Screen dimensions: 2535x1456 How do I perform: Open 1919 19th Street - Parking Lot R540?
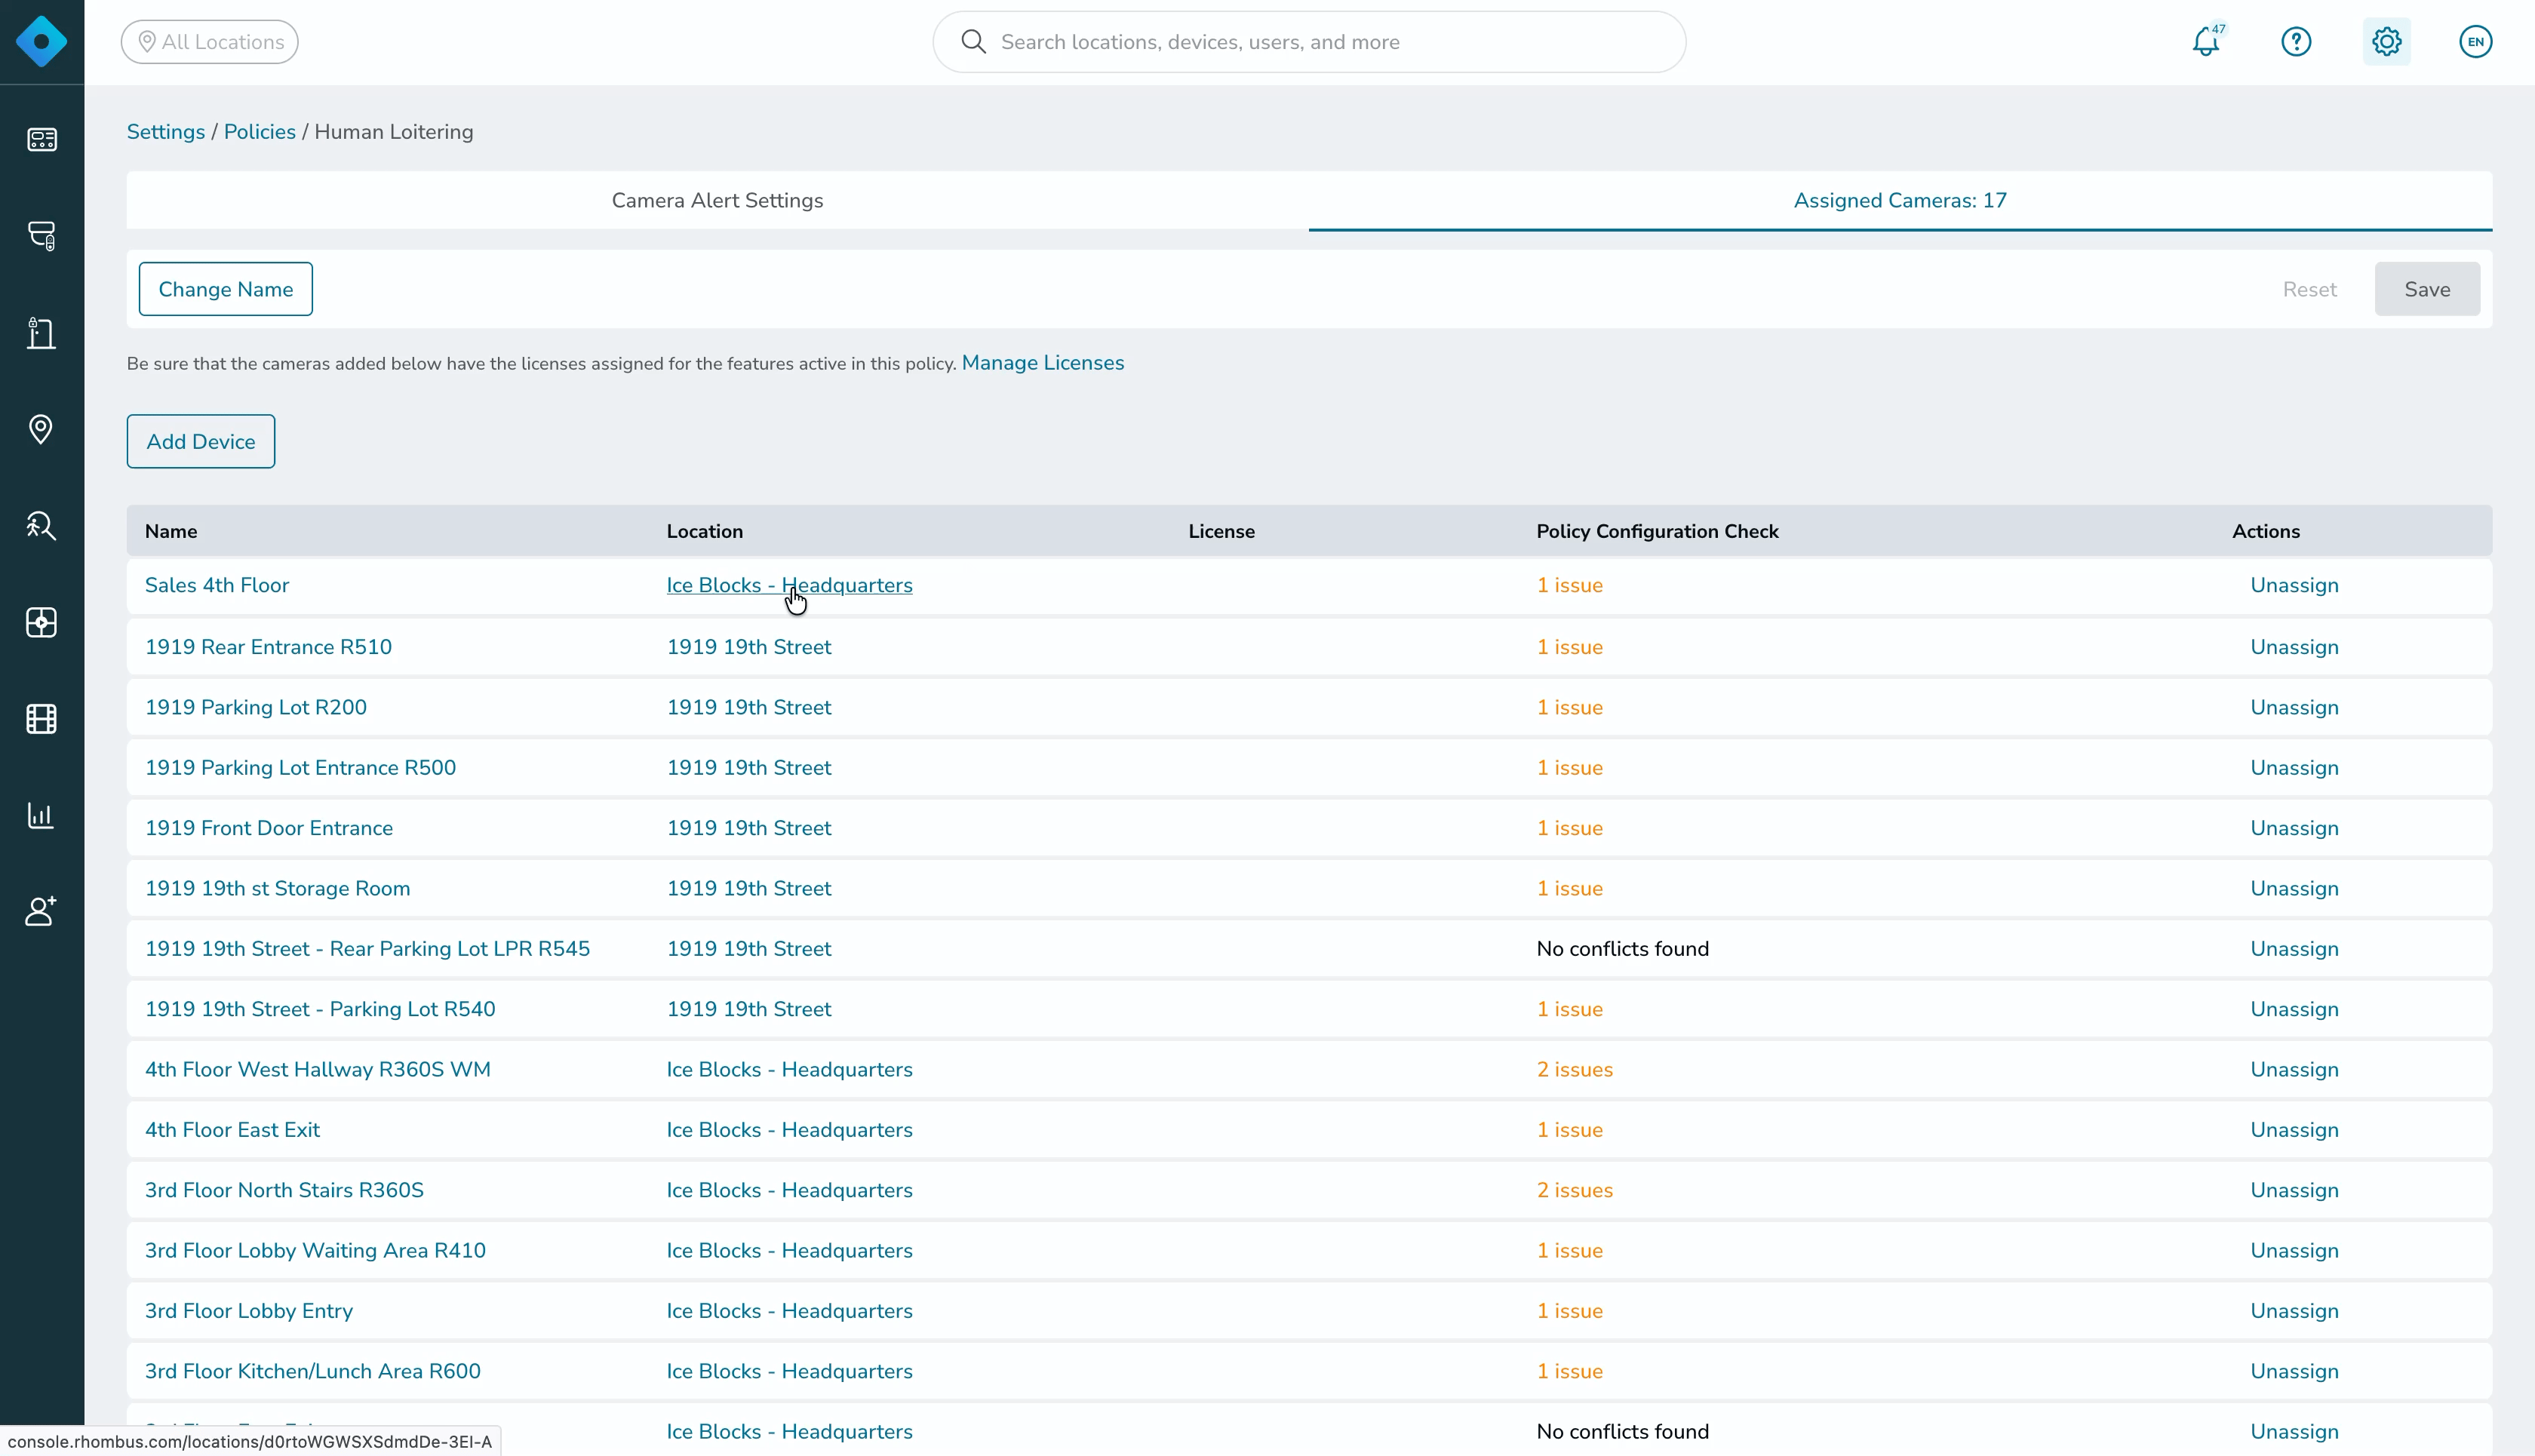click(320, 1009)
